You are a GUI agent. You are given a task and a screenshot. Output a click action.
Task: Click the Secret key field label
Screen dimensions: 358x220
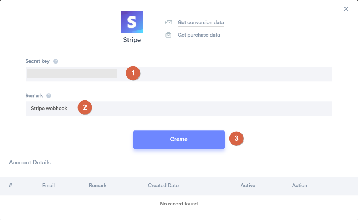[37, 61]
